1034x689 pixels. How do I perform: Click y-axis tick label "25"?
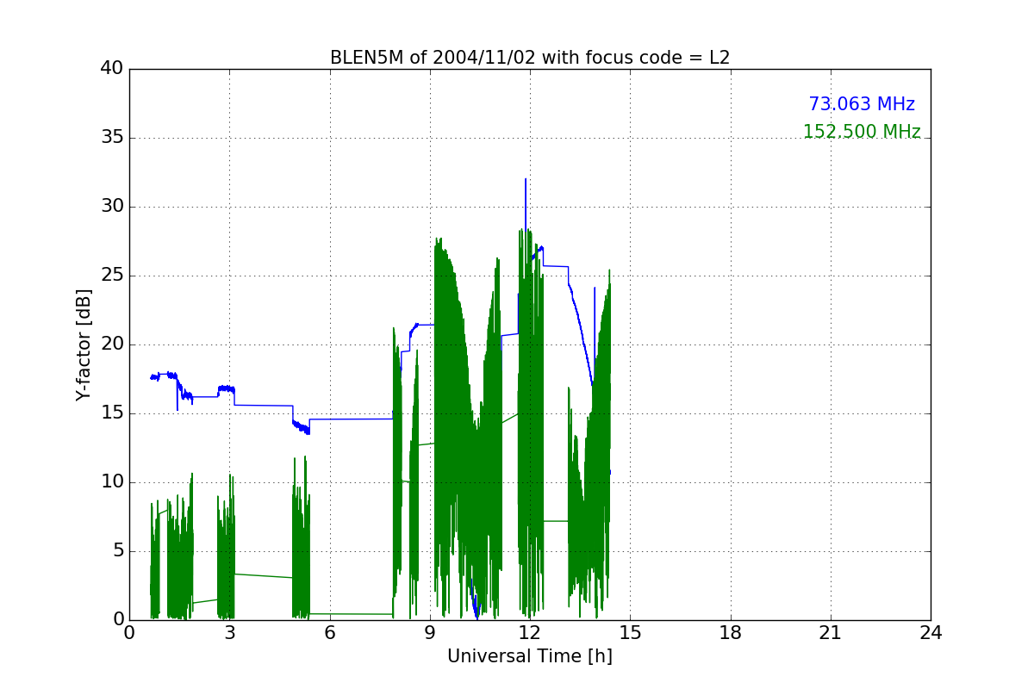(111, 276)
